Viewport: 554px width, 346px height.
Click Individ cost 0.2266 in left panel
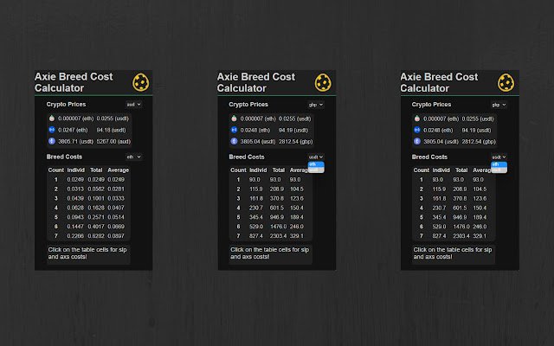pyautogui.click(x=75, y=236)
